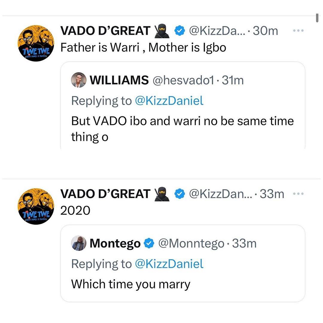323x323 pixels.
Task: Click verified badge on second VADO D'GREAT tweet
Action: pos(179,194)
